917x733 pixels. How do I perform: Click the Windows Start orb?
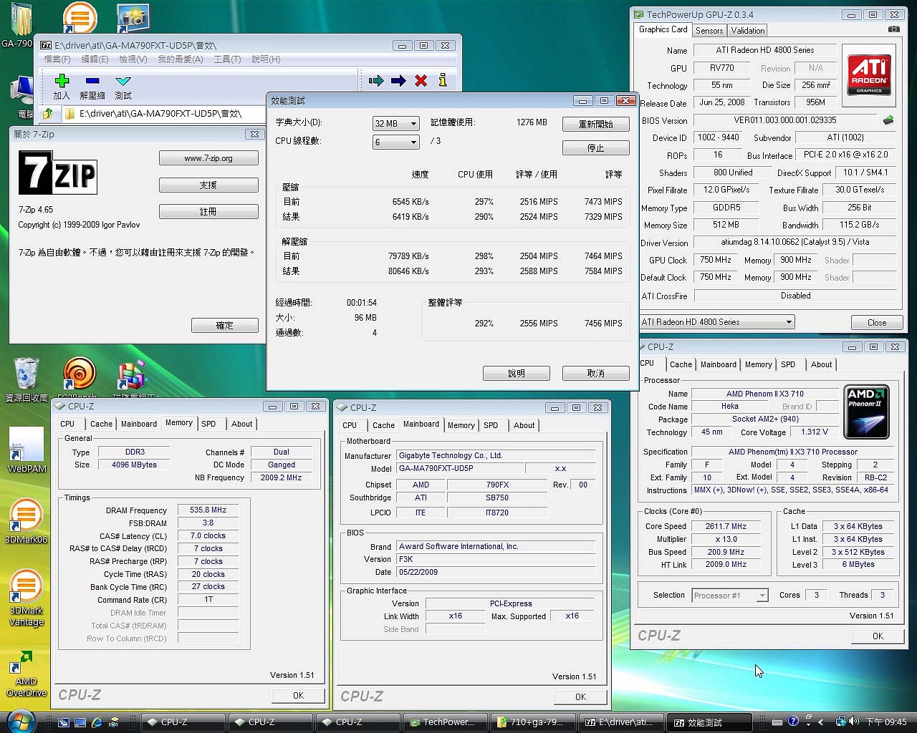20,720
